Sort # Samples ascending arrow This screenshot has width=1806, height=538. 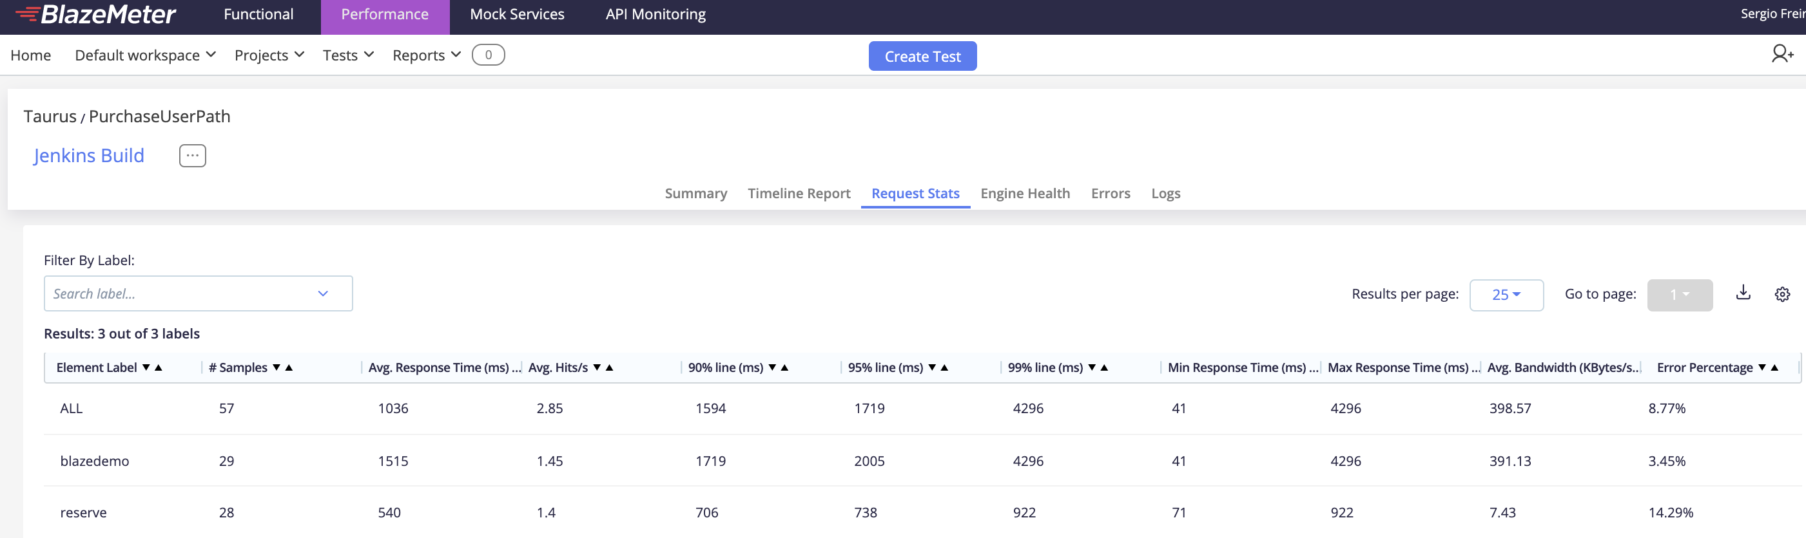tap(289, 367)
